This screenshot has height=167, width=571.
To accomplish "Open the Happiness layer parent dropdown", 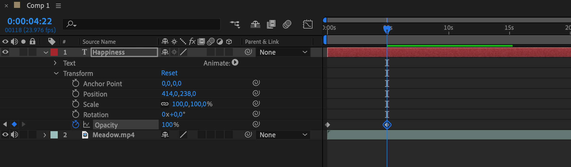I will pos(283,52).
